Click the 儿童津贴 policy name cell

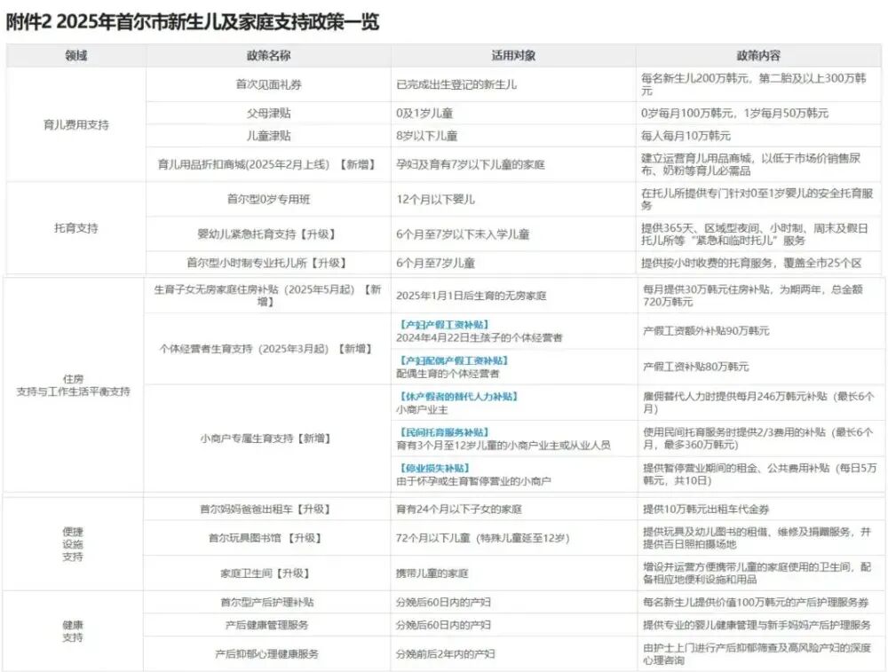click(x=268, y=136)
